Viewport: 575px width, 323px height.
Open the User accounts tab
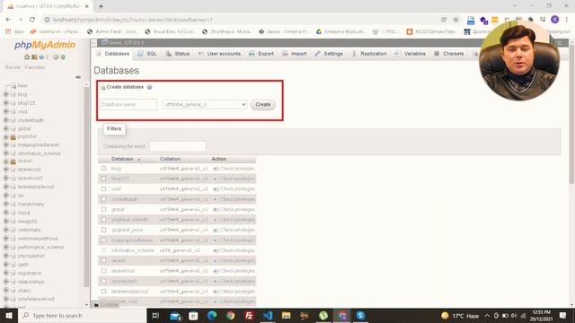tap(219, 54)
